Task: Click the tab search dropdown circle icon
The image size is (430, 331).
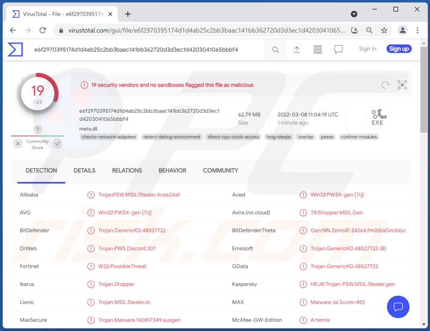Action: pyautogui.click(x=354, y=14)
